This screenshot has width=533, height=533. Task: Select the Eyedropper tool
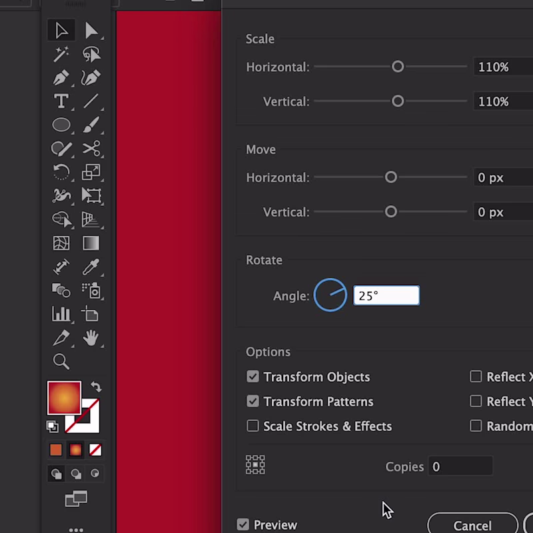coord(92,266)
